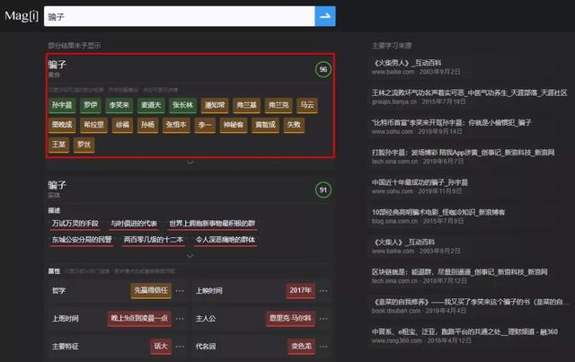Click the 哲学 attribute label
Viewport: 575px width, 362px height.
(x=58, y=291)
